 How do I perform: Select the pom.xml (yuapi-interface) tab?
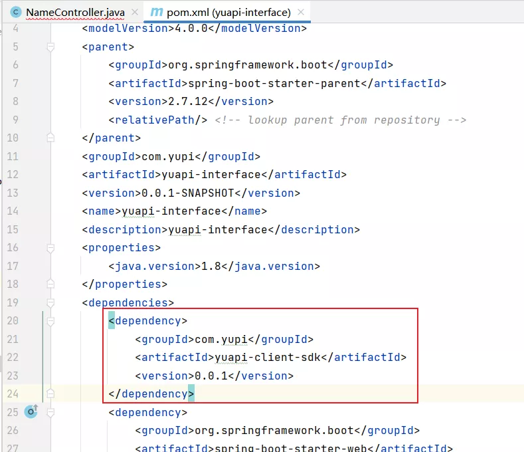click(228, 13)
